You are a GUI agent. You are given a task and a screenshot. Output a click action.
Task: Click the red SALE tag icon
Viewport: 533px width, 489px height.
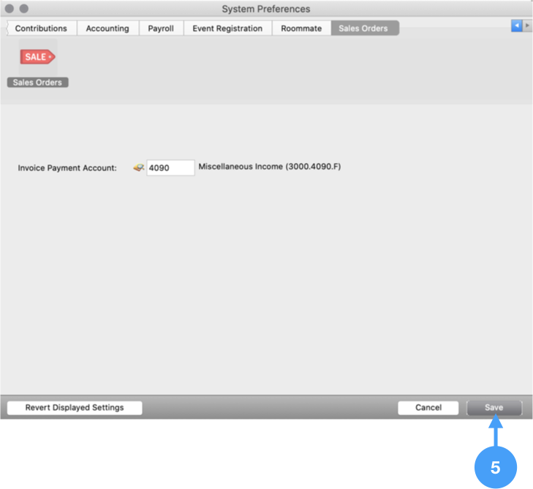coord(38,57)
